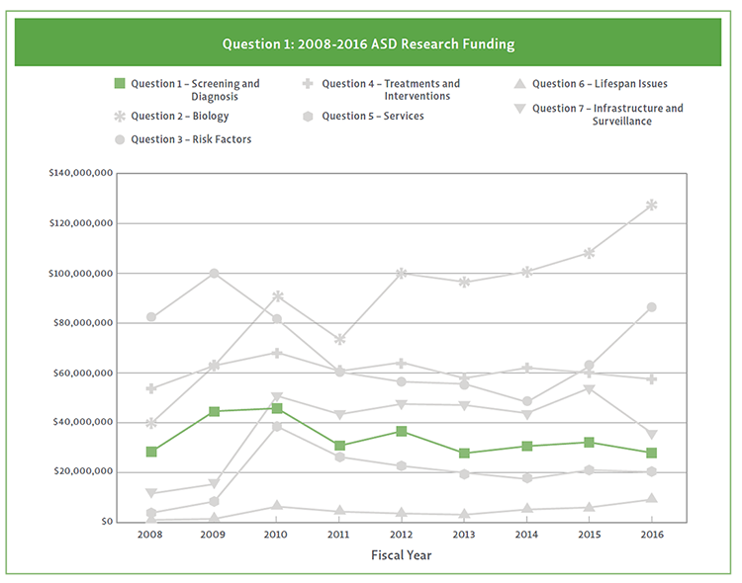Click the green square Question 1 legend icon

[x=120, y=84]
